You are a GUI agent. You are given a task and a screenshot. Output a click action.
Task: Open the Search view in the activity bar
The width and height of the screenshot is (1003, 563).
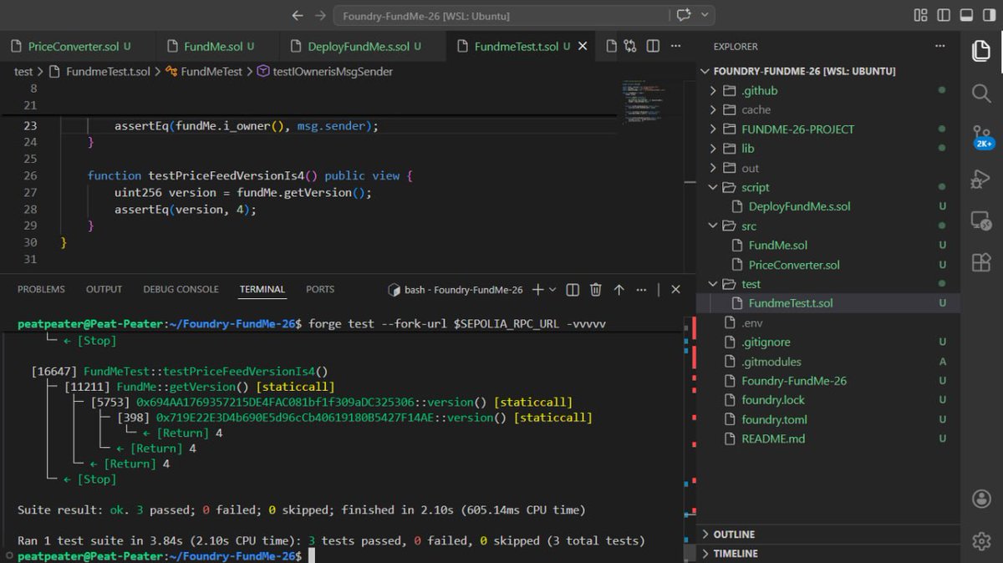[x=980, y=94]
